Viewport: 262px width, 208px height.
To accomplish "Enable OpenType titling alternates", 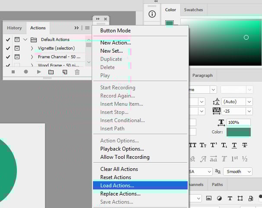I will coord(224,159).
